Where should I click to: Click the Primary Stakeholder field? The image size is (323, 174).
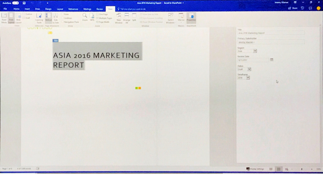click(271, 42)
